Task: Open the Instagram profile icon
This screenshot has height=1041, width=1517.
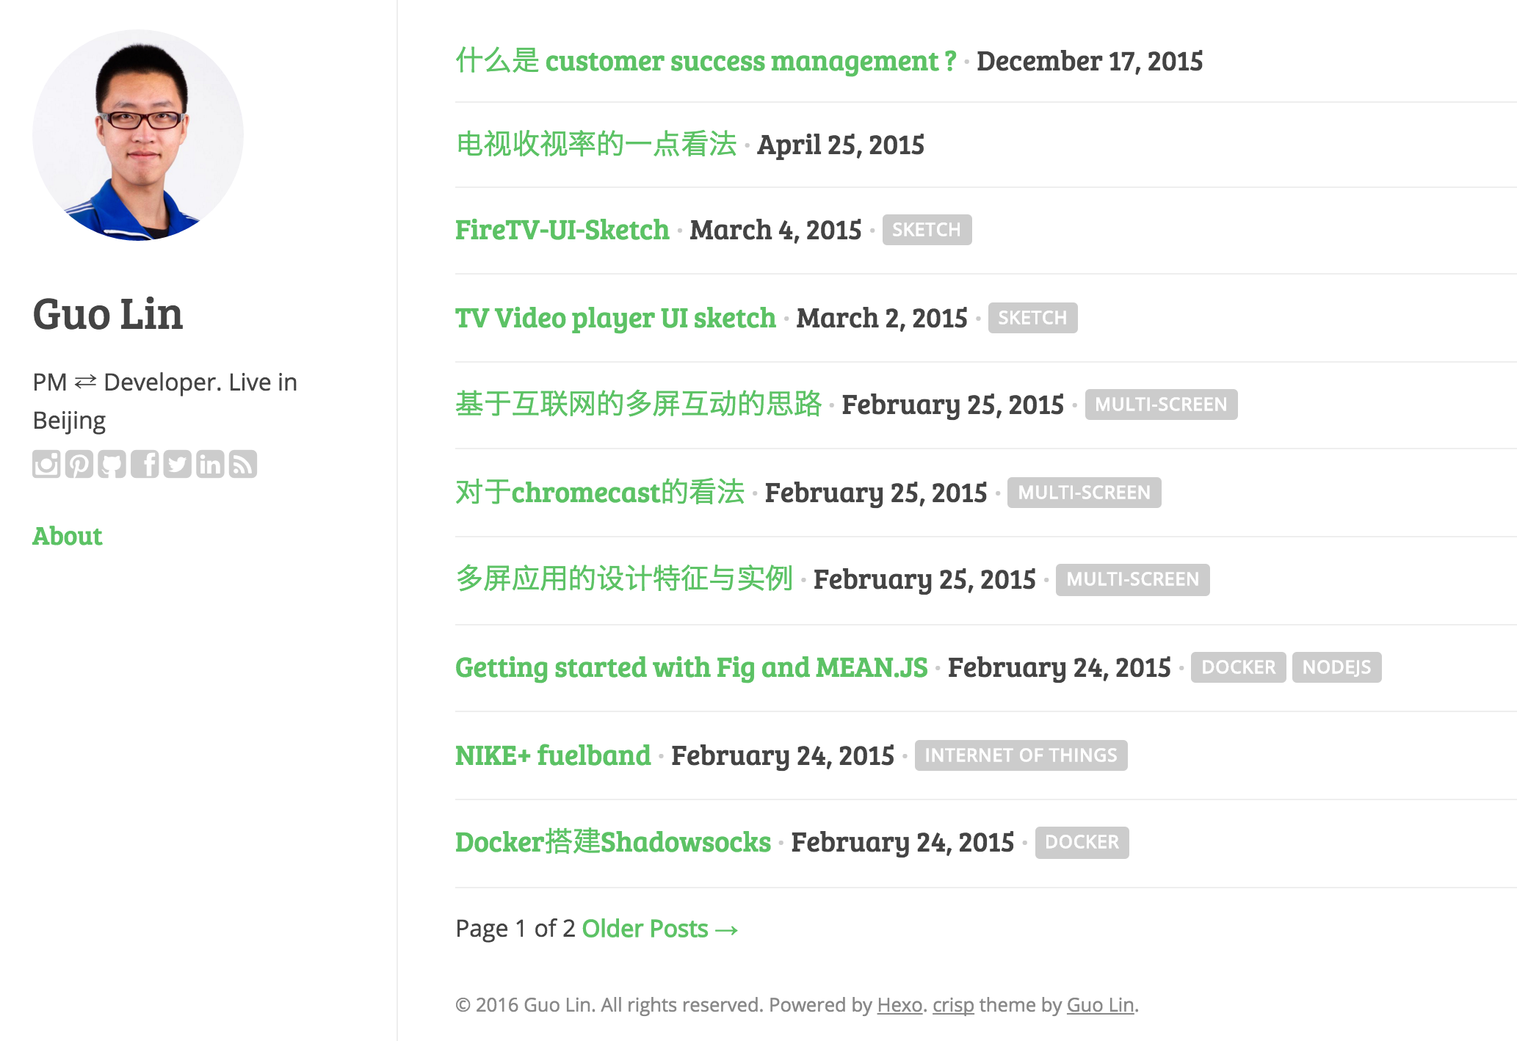Action: tap(46, 464)
